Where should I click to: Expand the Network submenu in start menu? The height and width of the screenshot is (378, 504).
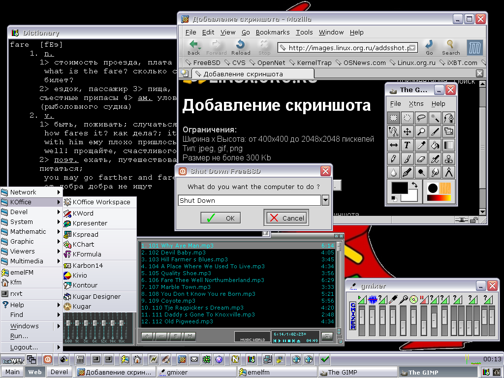click(31, 192)
